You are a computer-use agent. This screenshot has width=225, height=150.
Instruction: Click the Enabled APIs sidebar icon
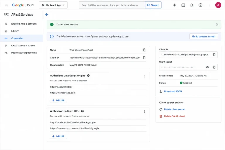point(6,24)
